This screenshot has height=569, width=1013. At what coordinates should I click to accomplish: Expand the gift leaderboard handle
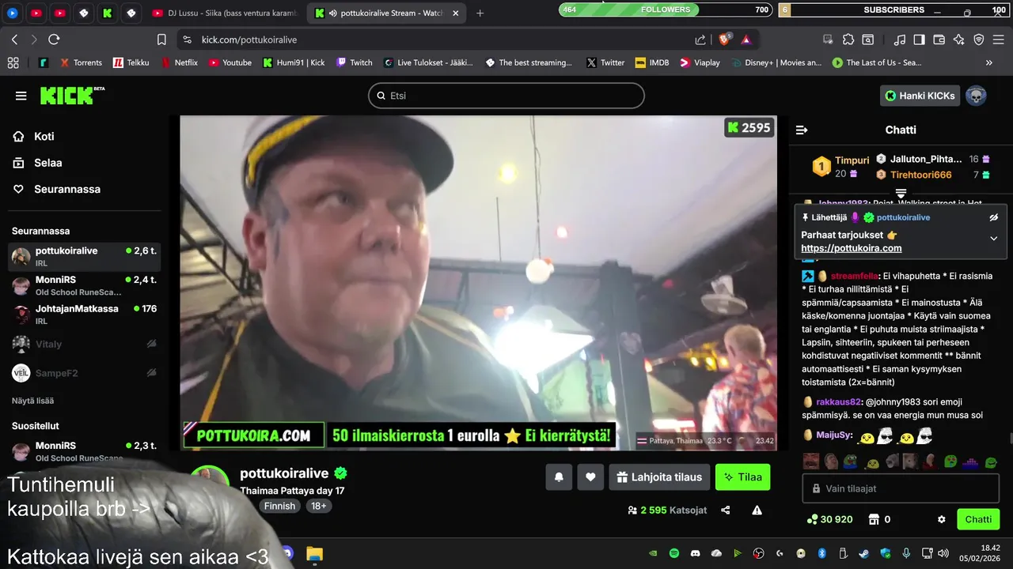[x=901, y=193]
